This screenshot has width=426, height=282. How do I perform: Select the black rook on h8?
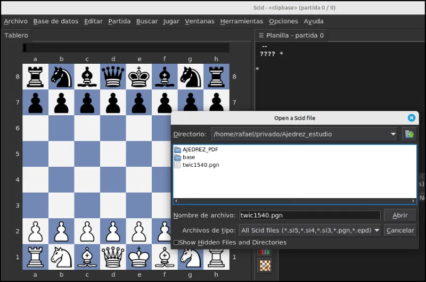[x=217, y=76]
